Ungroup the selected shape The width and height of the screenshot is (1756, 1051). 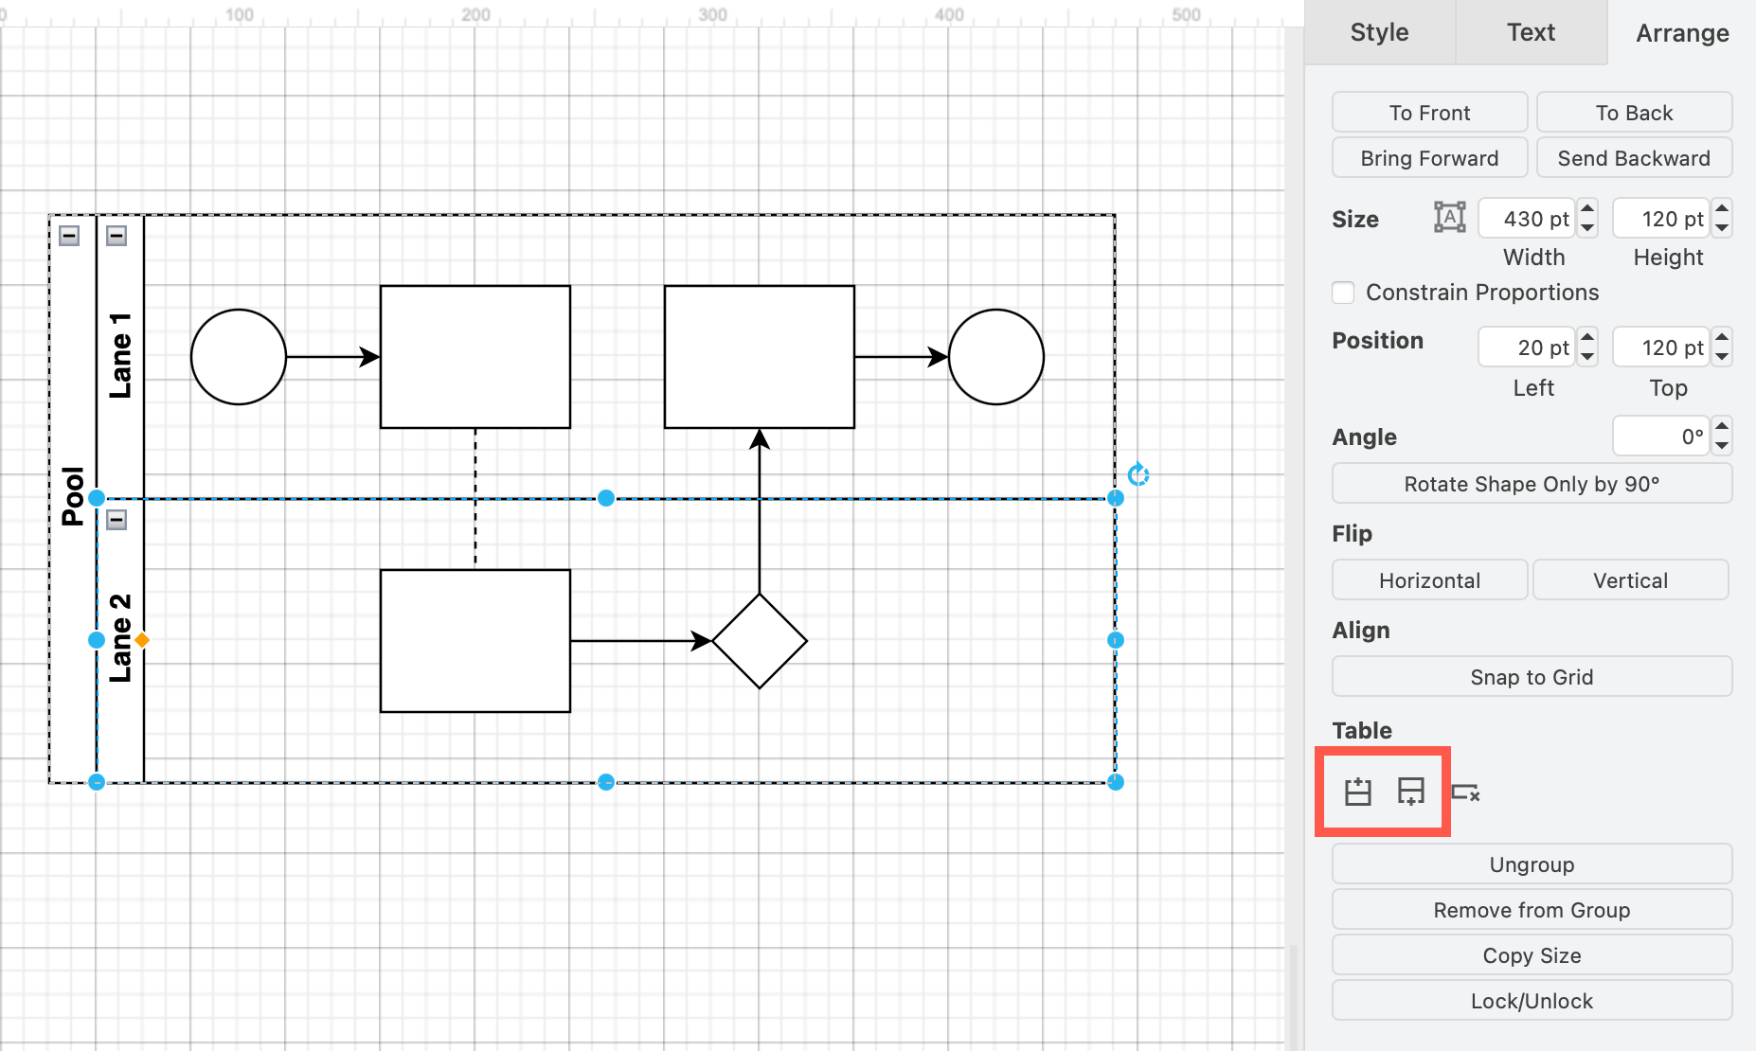tap(1531, 864)
